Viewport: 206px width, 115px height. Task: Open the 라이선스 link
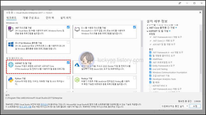44,104
